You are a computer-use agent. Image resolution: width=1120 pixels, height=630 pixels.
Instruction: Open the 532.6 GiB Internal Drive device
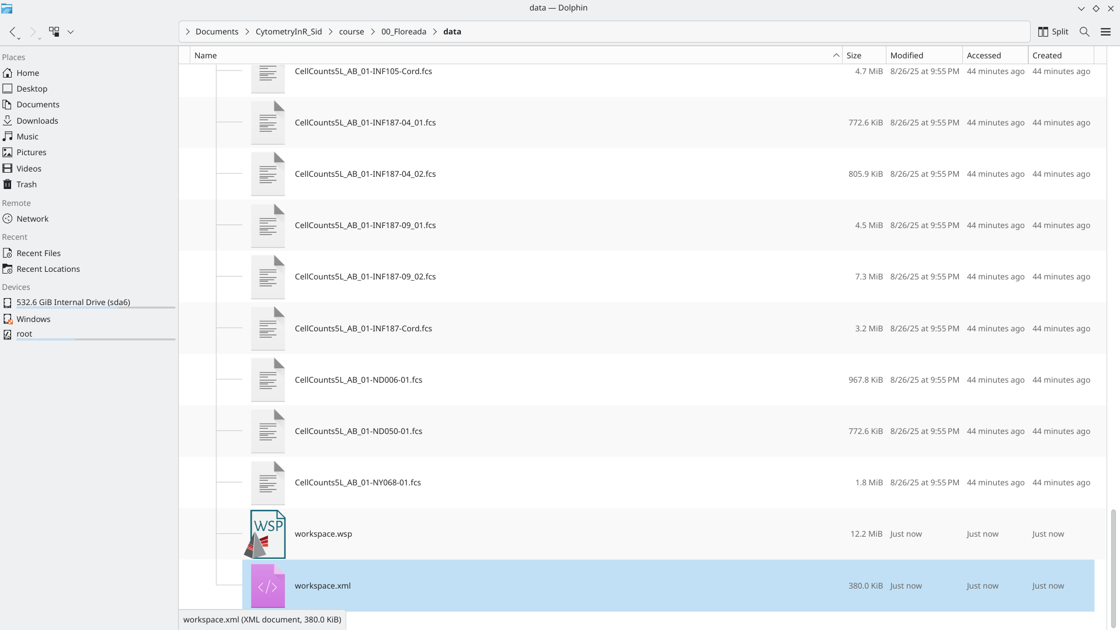click(73, 302)
